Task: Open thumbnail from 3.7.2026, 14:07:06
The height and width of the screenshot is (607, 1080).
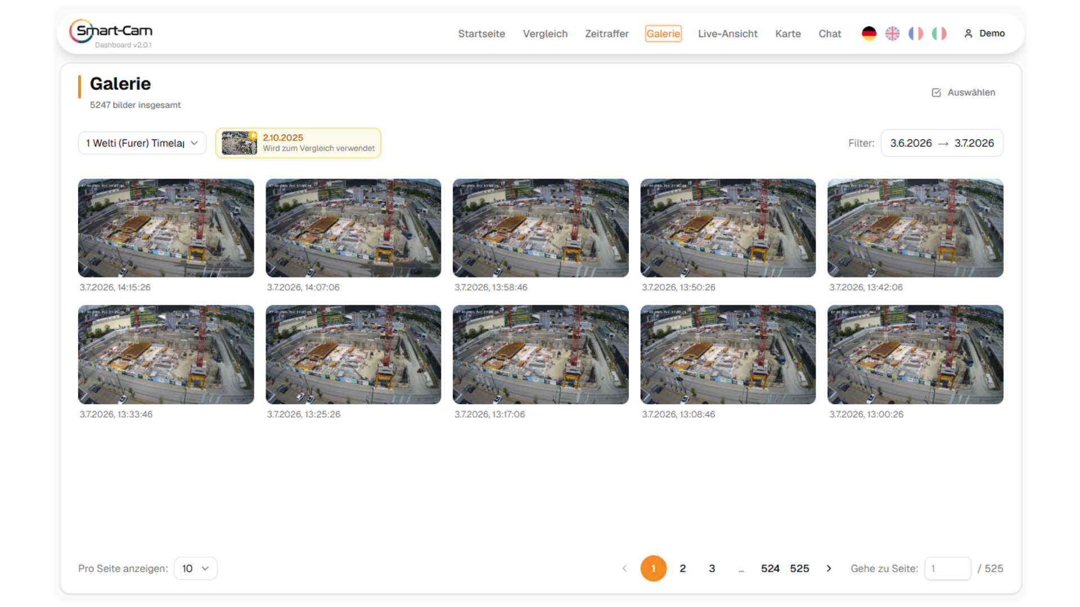Action: pyautogui.click(x=353, y=228)
